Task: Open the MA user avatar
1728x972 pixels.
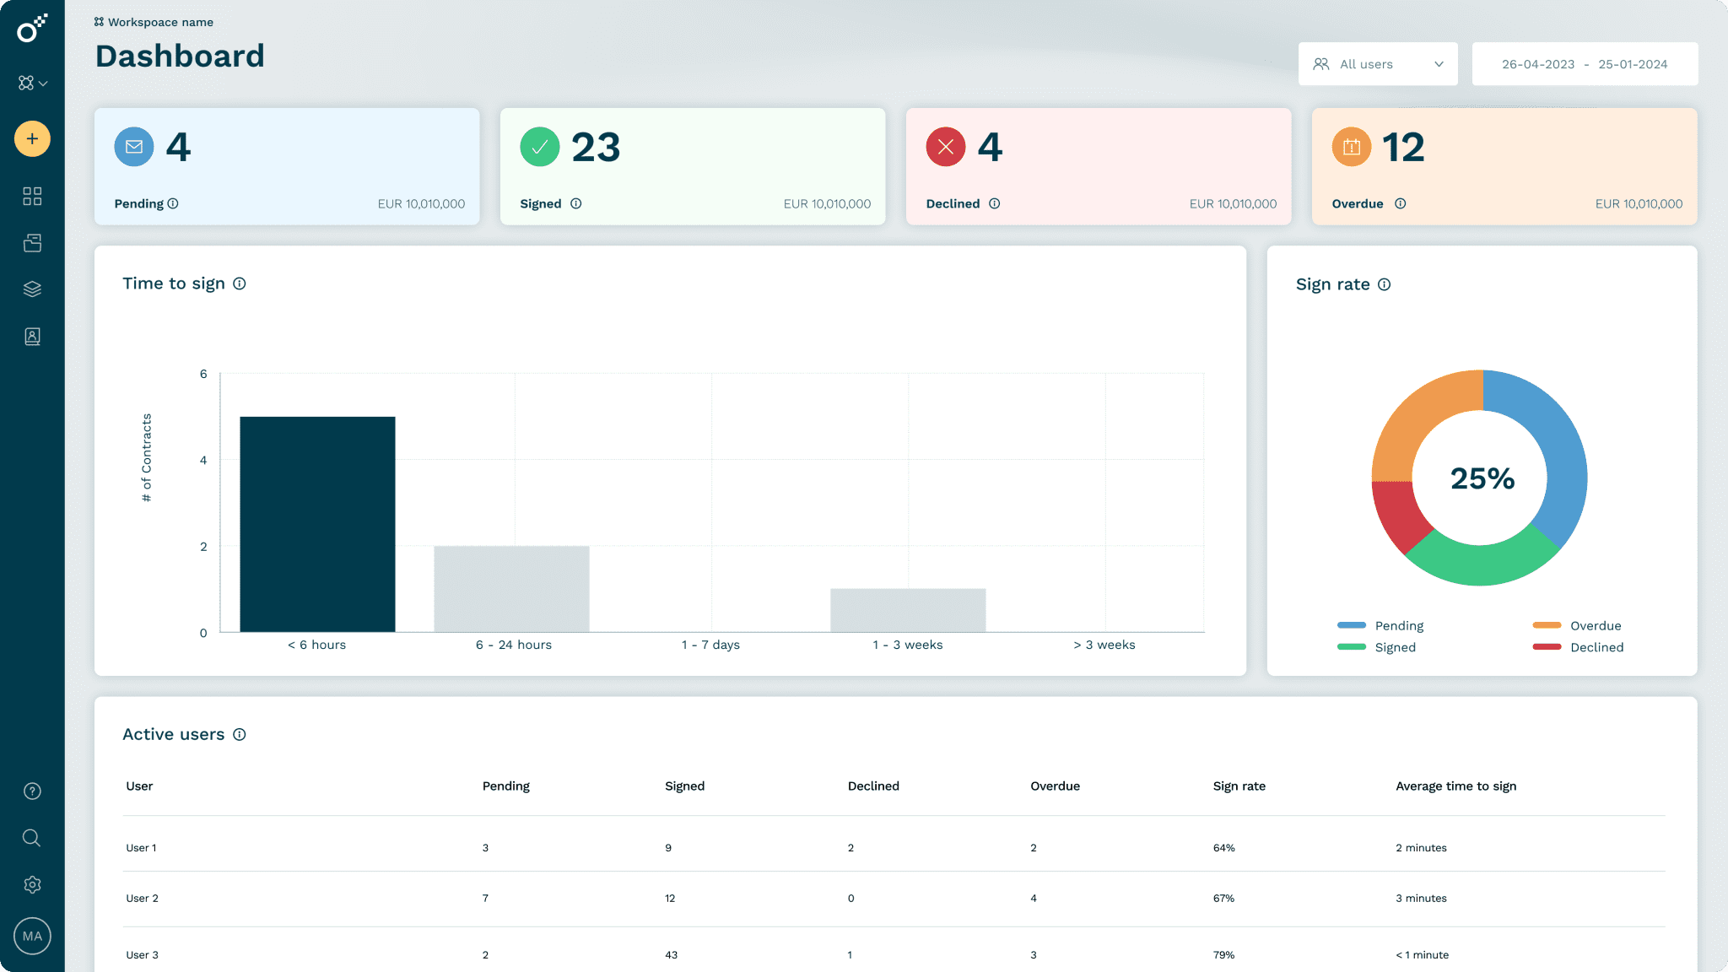Action: click(32, 936)
